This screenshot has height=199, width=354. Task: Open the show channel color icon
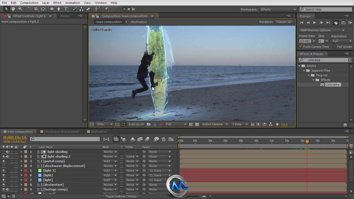click(161, 124)
